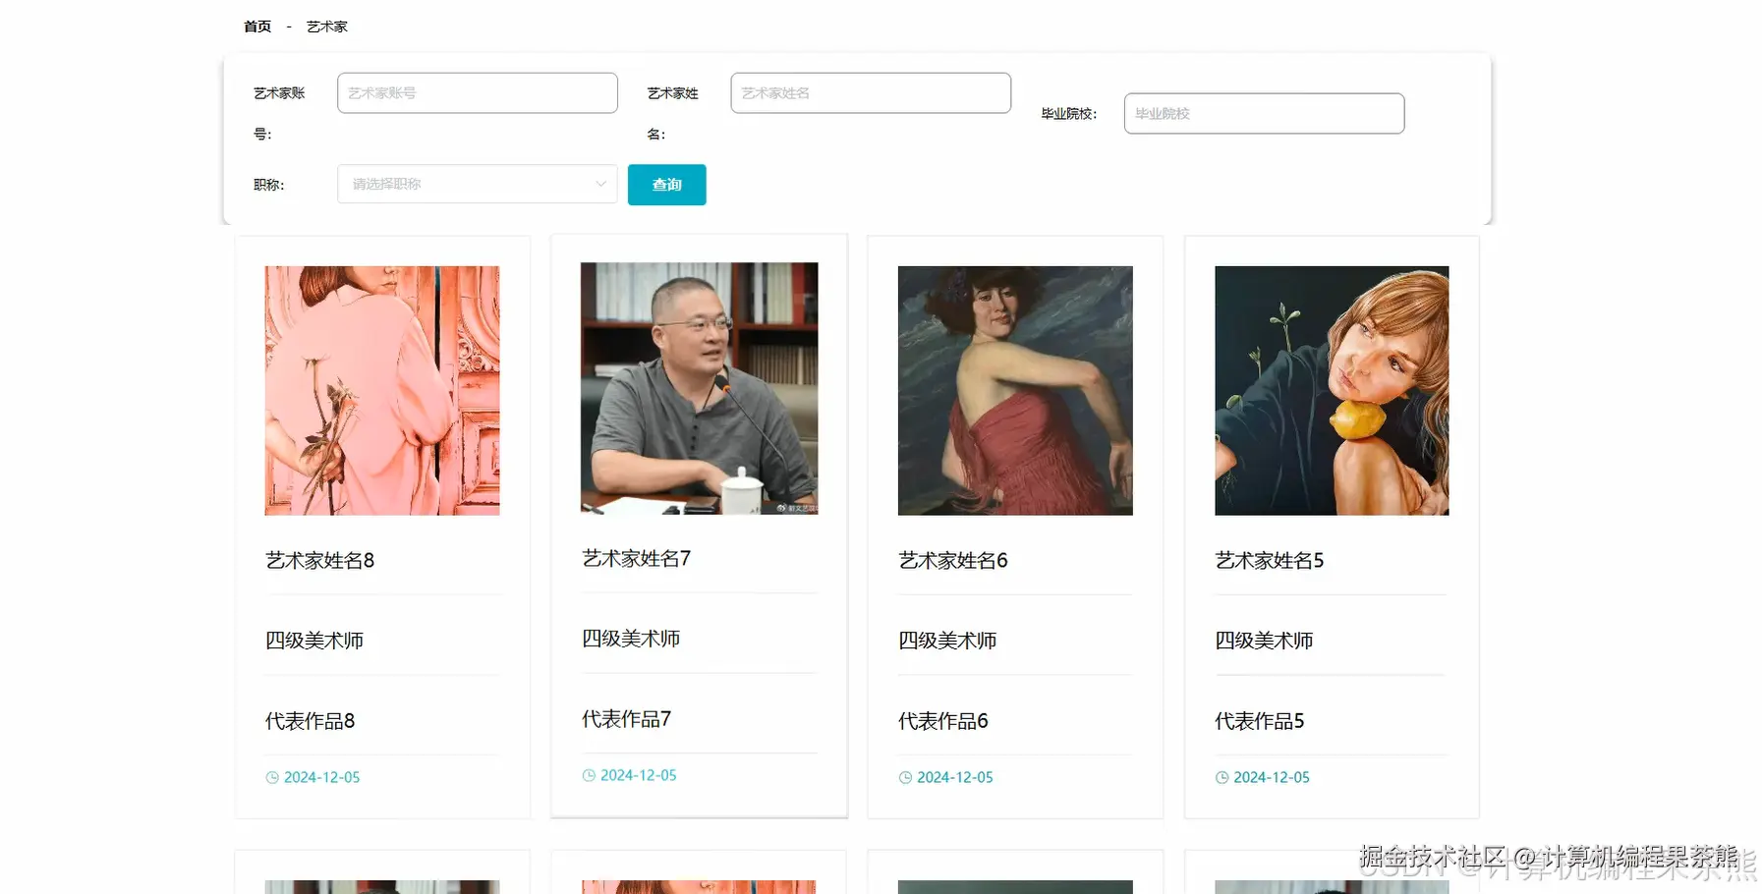Click inside the 毕业院校 input field
This screenshot has width=1762, height=894.
click(x=1264, y=113)
